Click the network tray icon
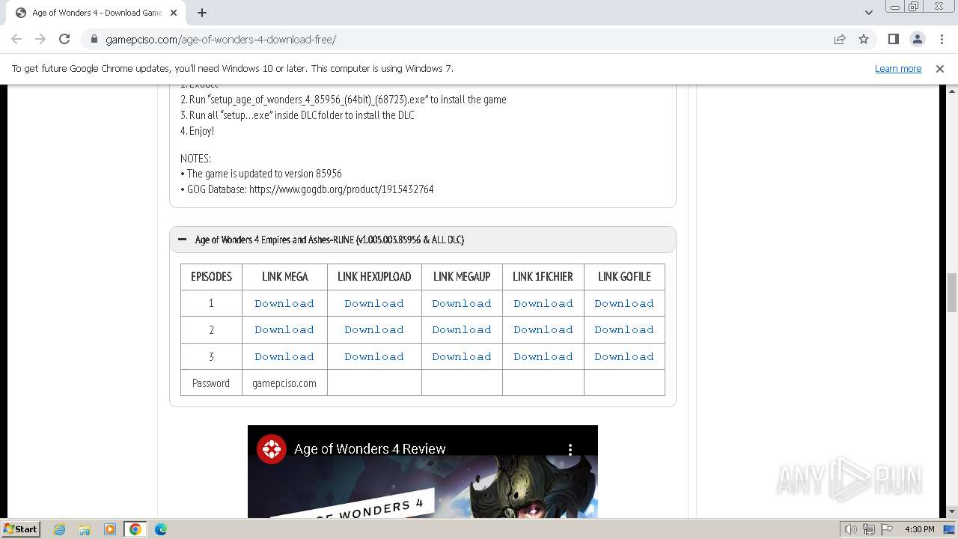This screenshot has height=539, width=958. click(869, 529)
